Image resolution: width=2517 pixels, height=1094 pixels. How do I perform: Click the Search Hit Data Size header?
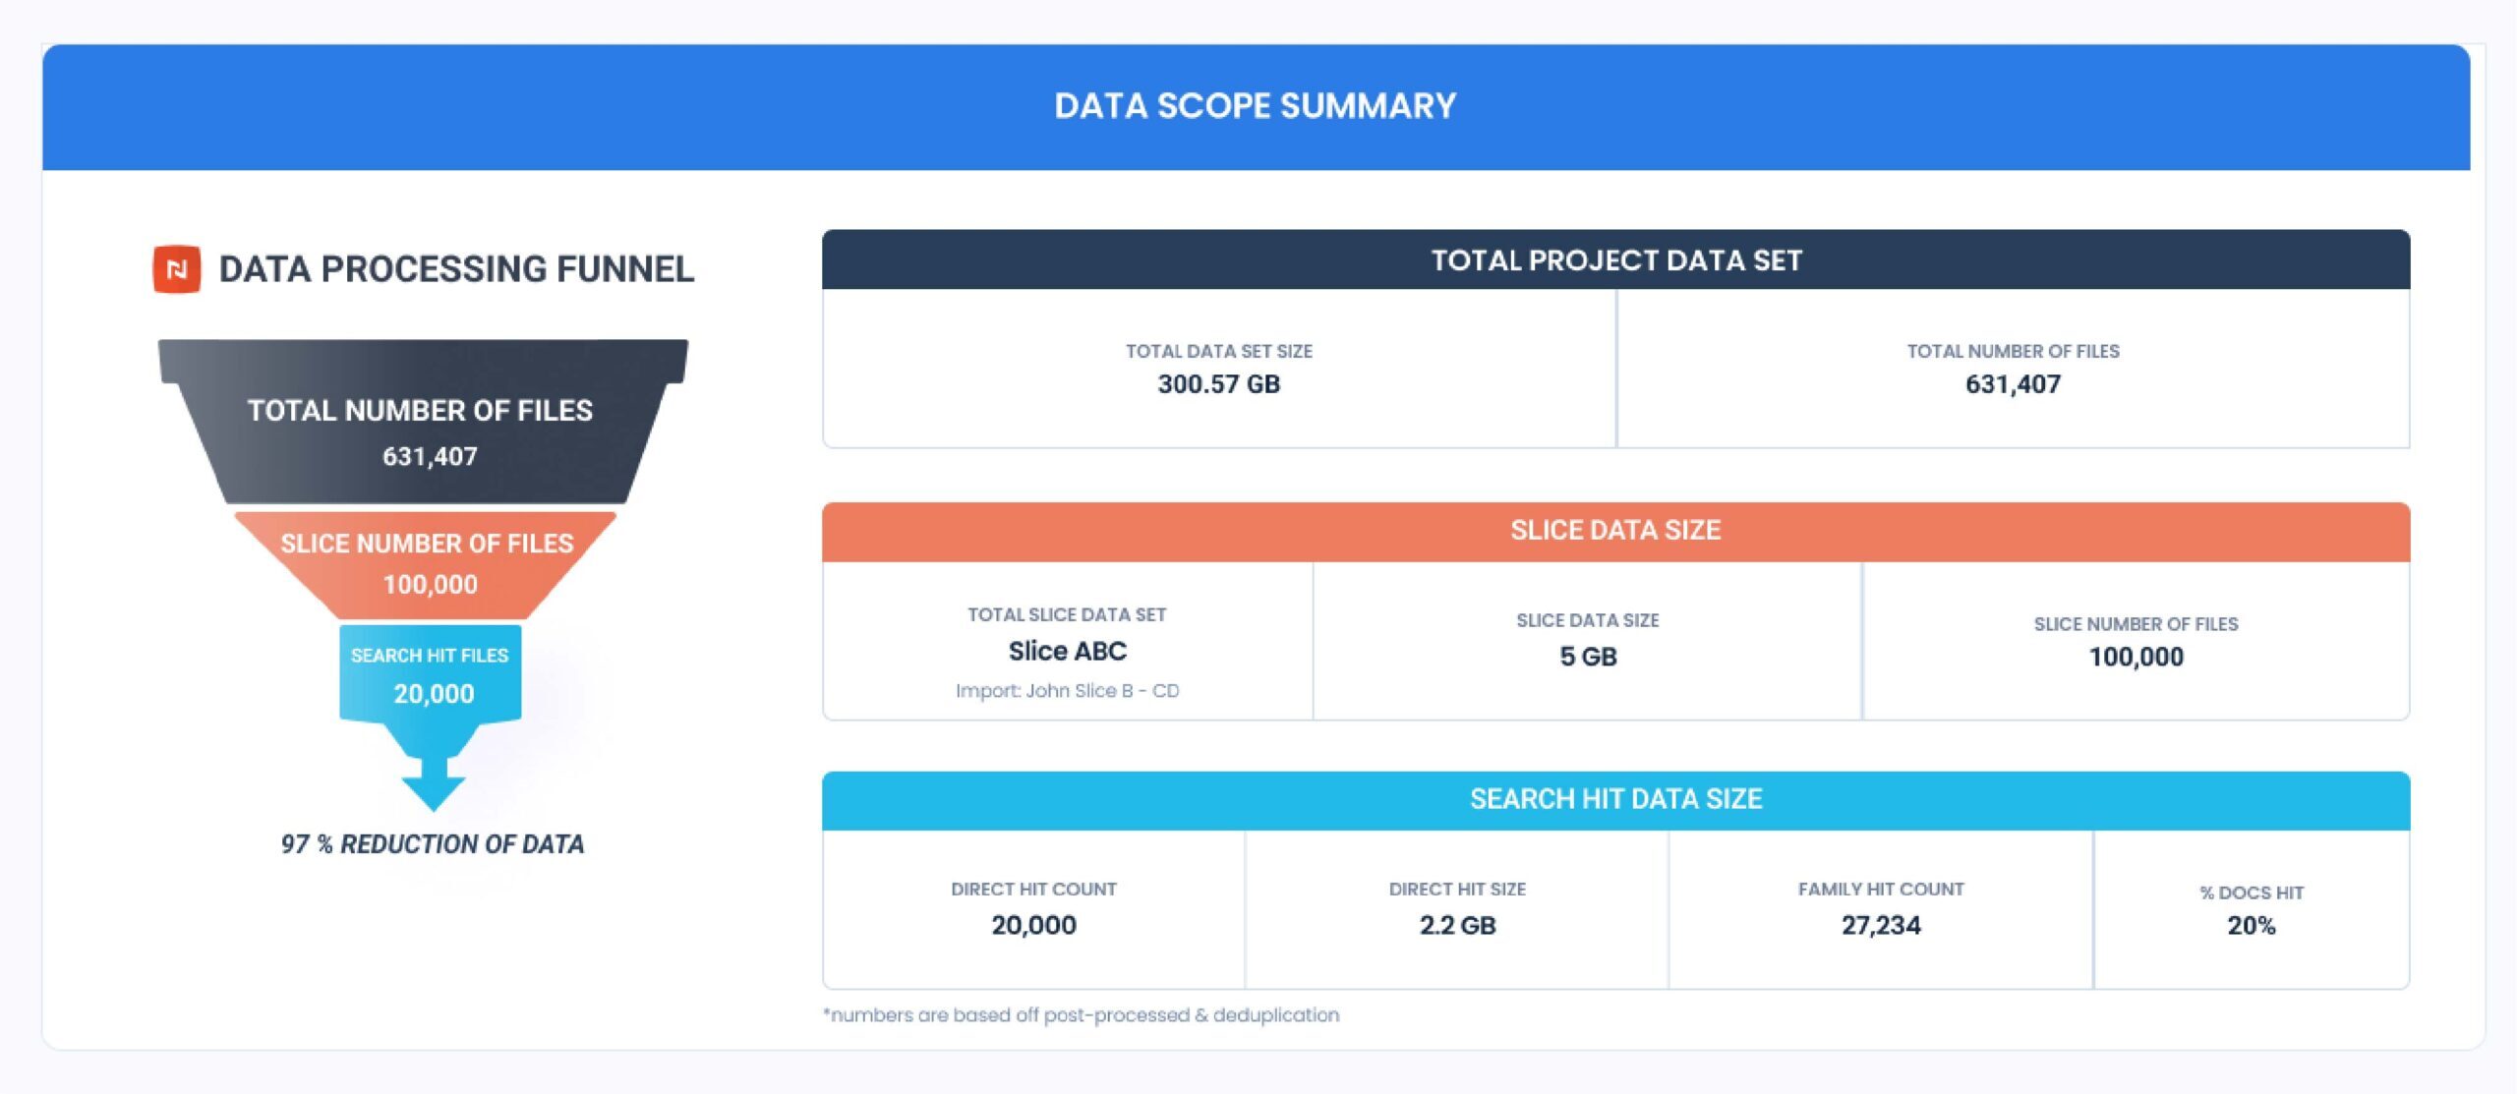pyautogui.click(x=1615, y=799)
